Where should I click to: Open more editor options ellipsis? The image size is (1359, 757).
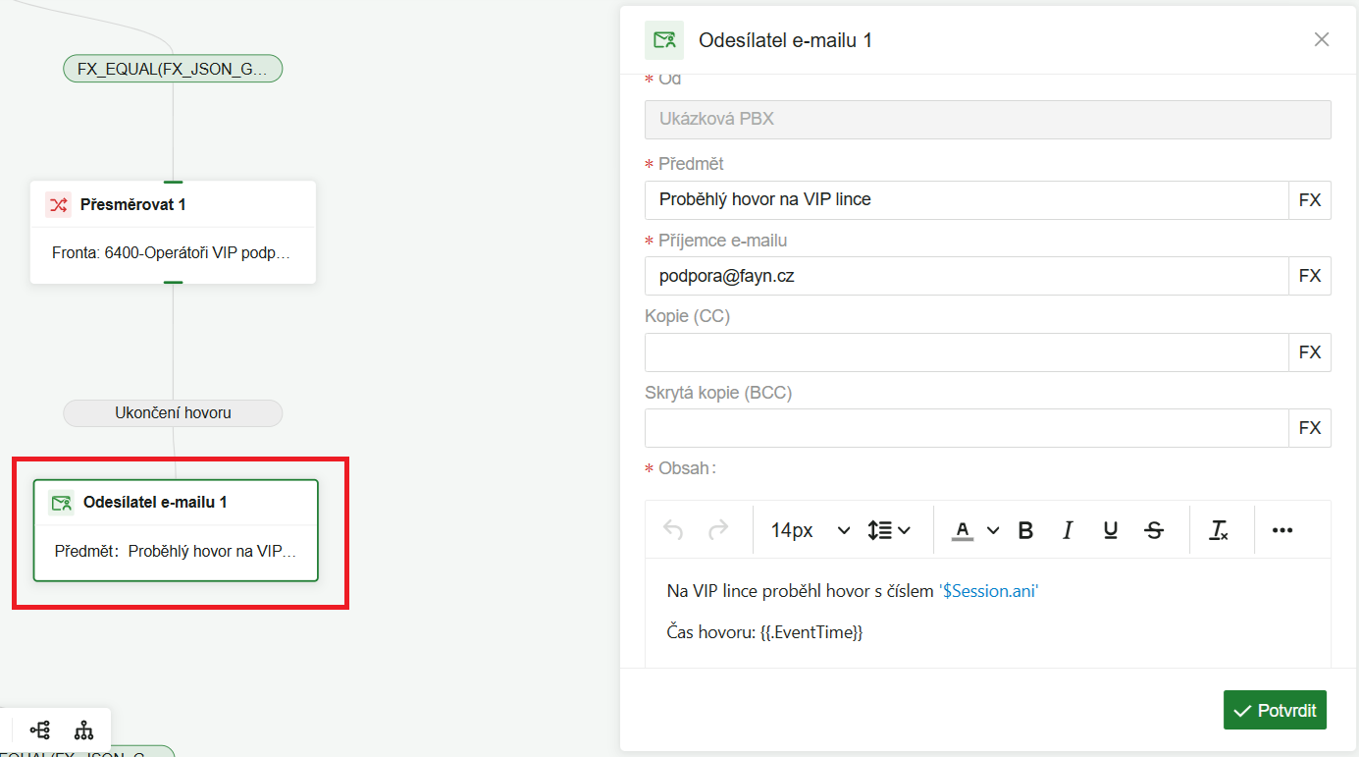click(x=1281, y=530)
